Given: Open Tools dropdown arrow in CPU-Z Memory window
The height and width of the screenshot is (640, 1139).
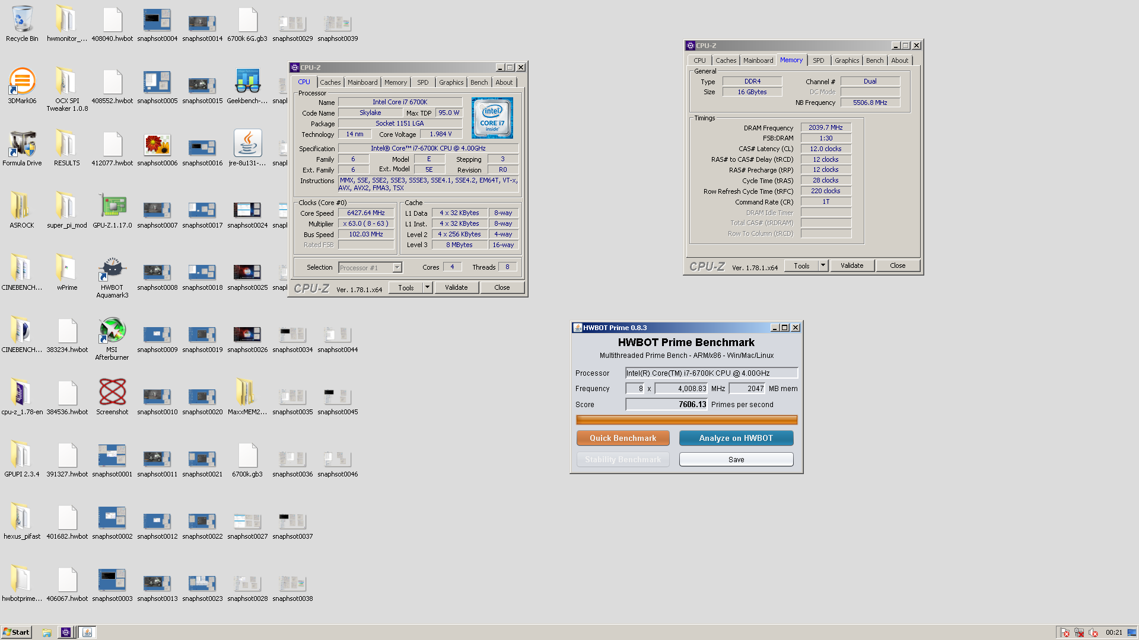Looking at the screenshot, I should [x=823, y=265].
